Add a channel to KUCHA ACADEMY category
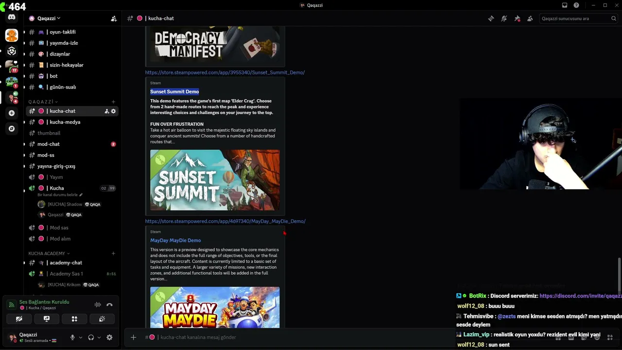 [113, 253]
